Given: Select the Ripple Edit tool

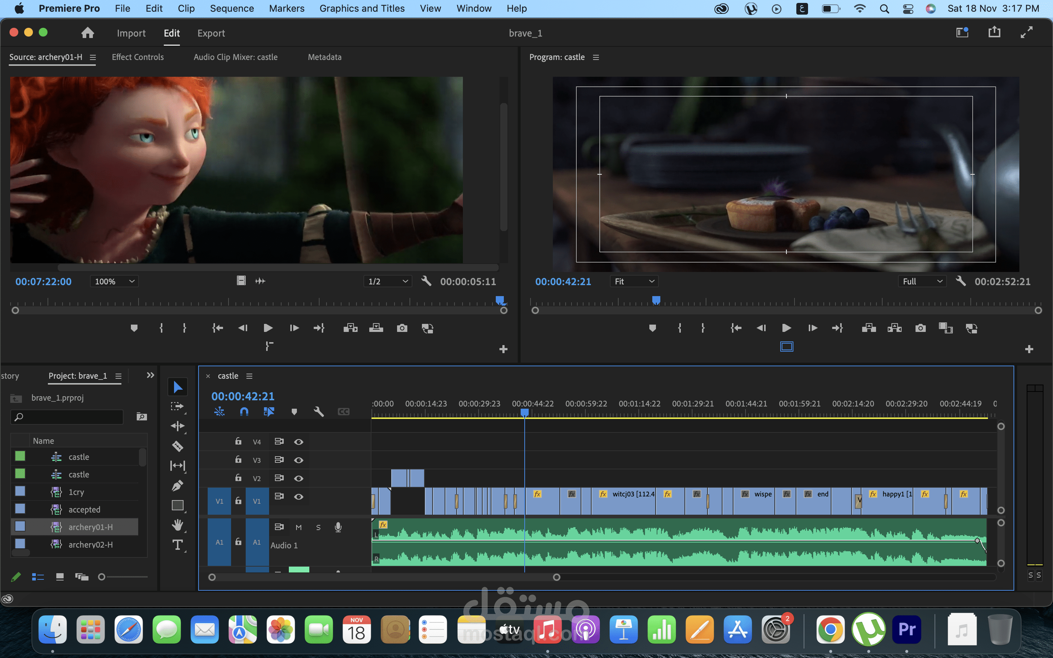Looking at the screenshot, I should [x=178, y=426].
